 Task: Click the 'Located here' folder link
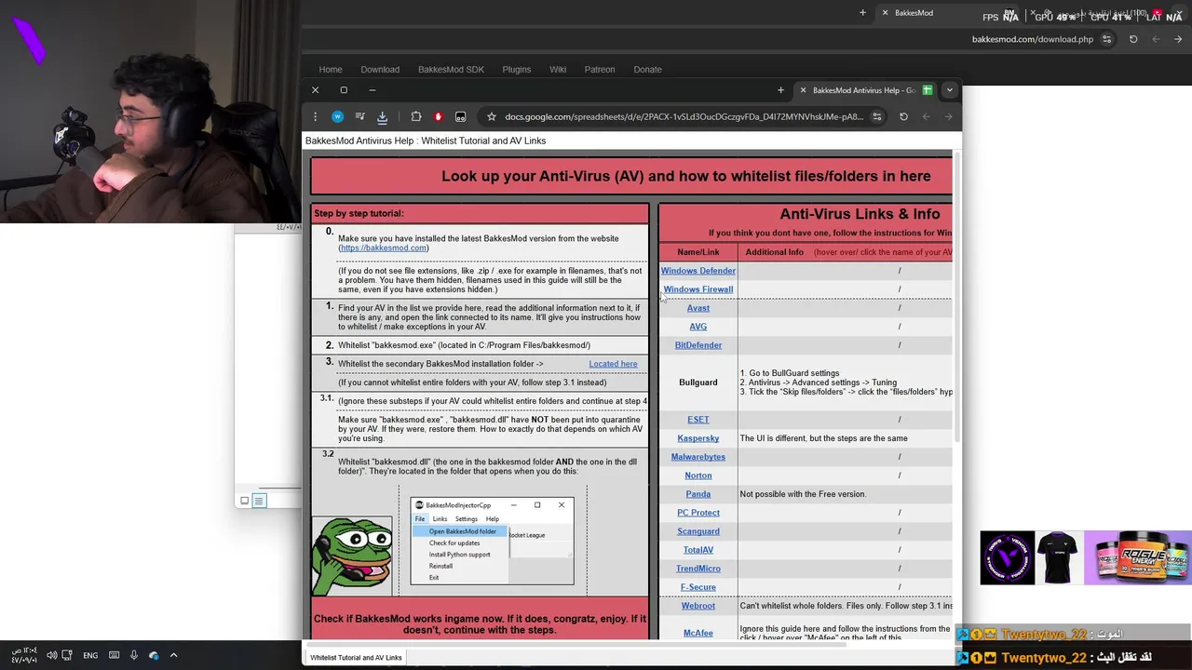(613, 364)
